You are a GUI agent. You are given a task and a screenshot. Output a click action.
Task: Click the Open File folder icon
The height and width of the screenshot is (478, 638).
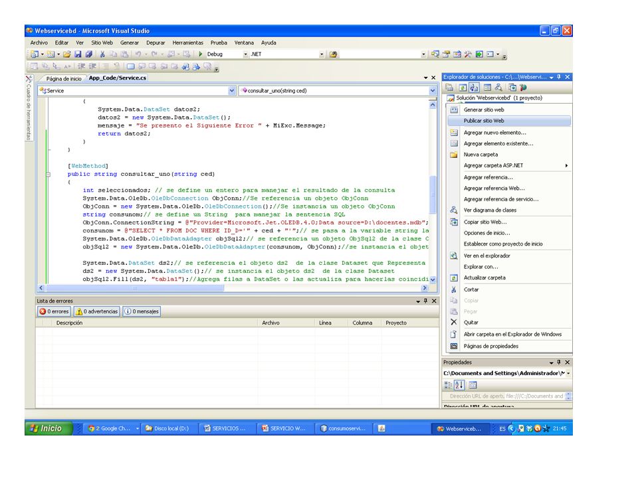pyautogui.click(x=66, y=54)
